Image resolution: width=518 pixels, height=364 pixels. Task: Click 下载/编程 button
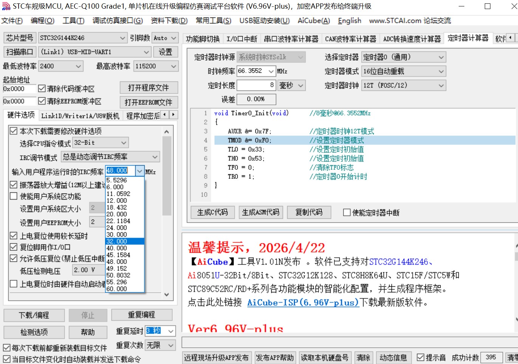click(x=34, y=315)
